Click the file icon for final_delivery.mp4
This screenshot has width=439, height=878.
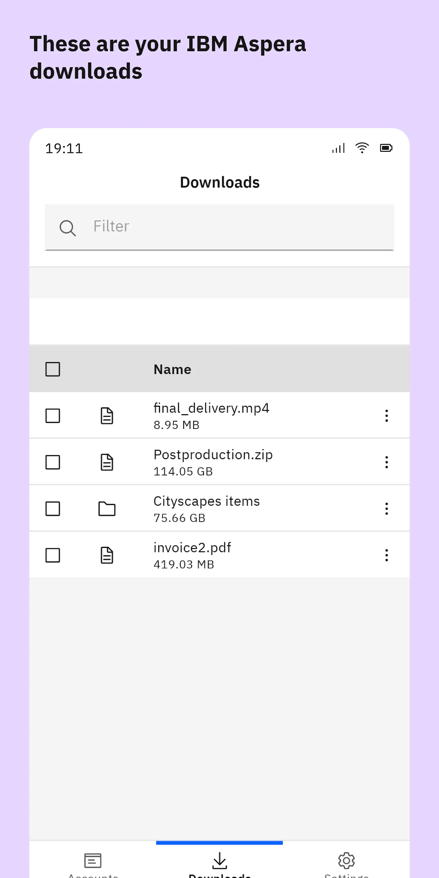click(107, 416)
